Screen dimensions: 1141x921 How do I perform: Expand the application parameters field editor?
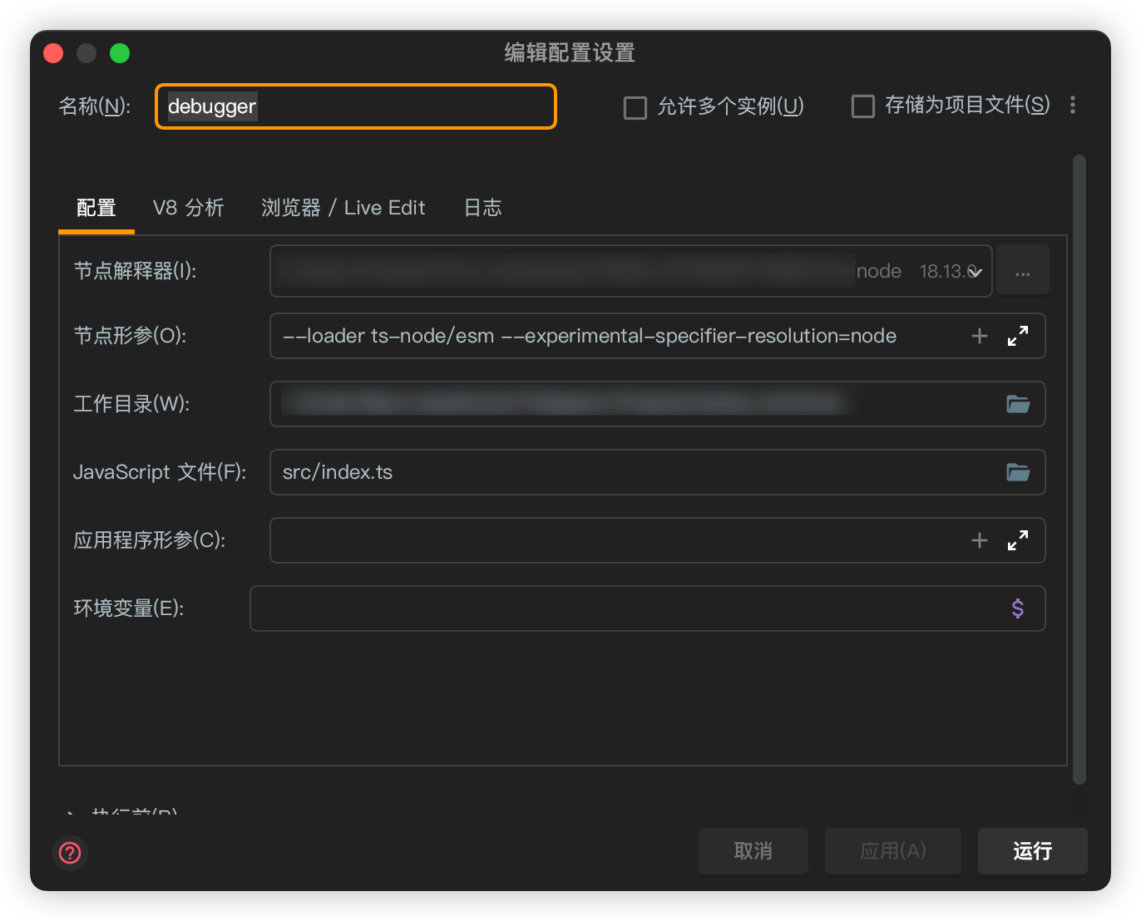click(x=1018, y=540)
